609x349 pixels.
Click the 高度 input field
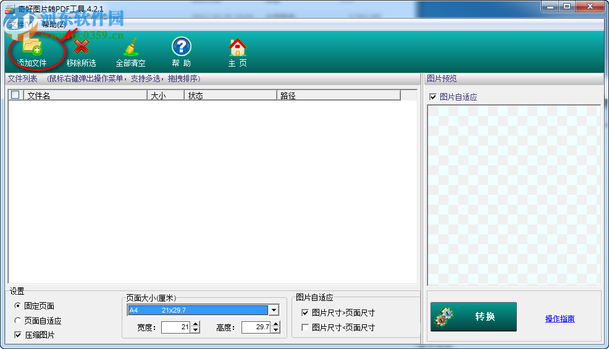click(256, 327)
